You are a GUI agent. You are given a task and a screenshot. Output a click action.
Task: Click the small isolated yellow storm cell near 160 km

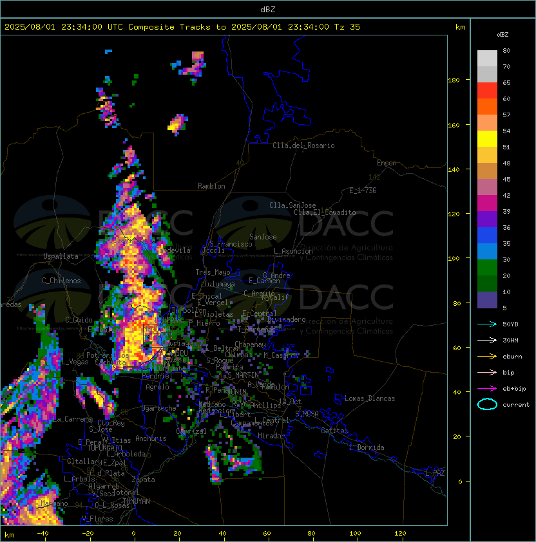[177, 124]
